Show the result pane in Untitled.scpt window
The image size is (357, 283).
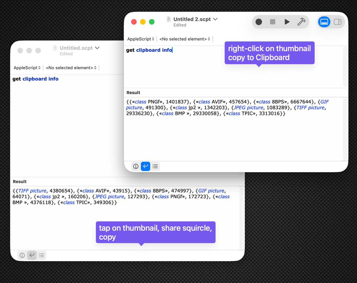click(x=32, y=255)
